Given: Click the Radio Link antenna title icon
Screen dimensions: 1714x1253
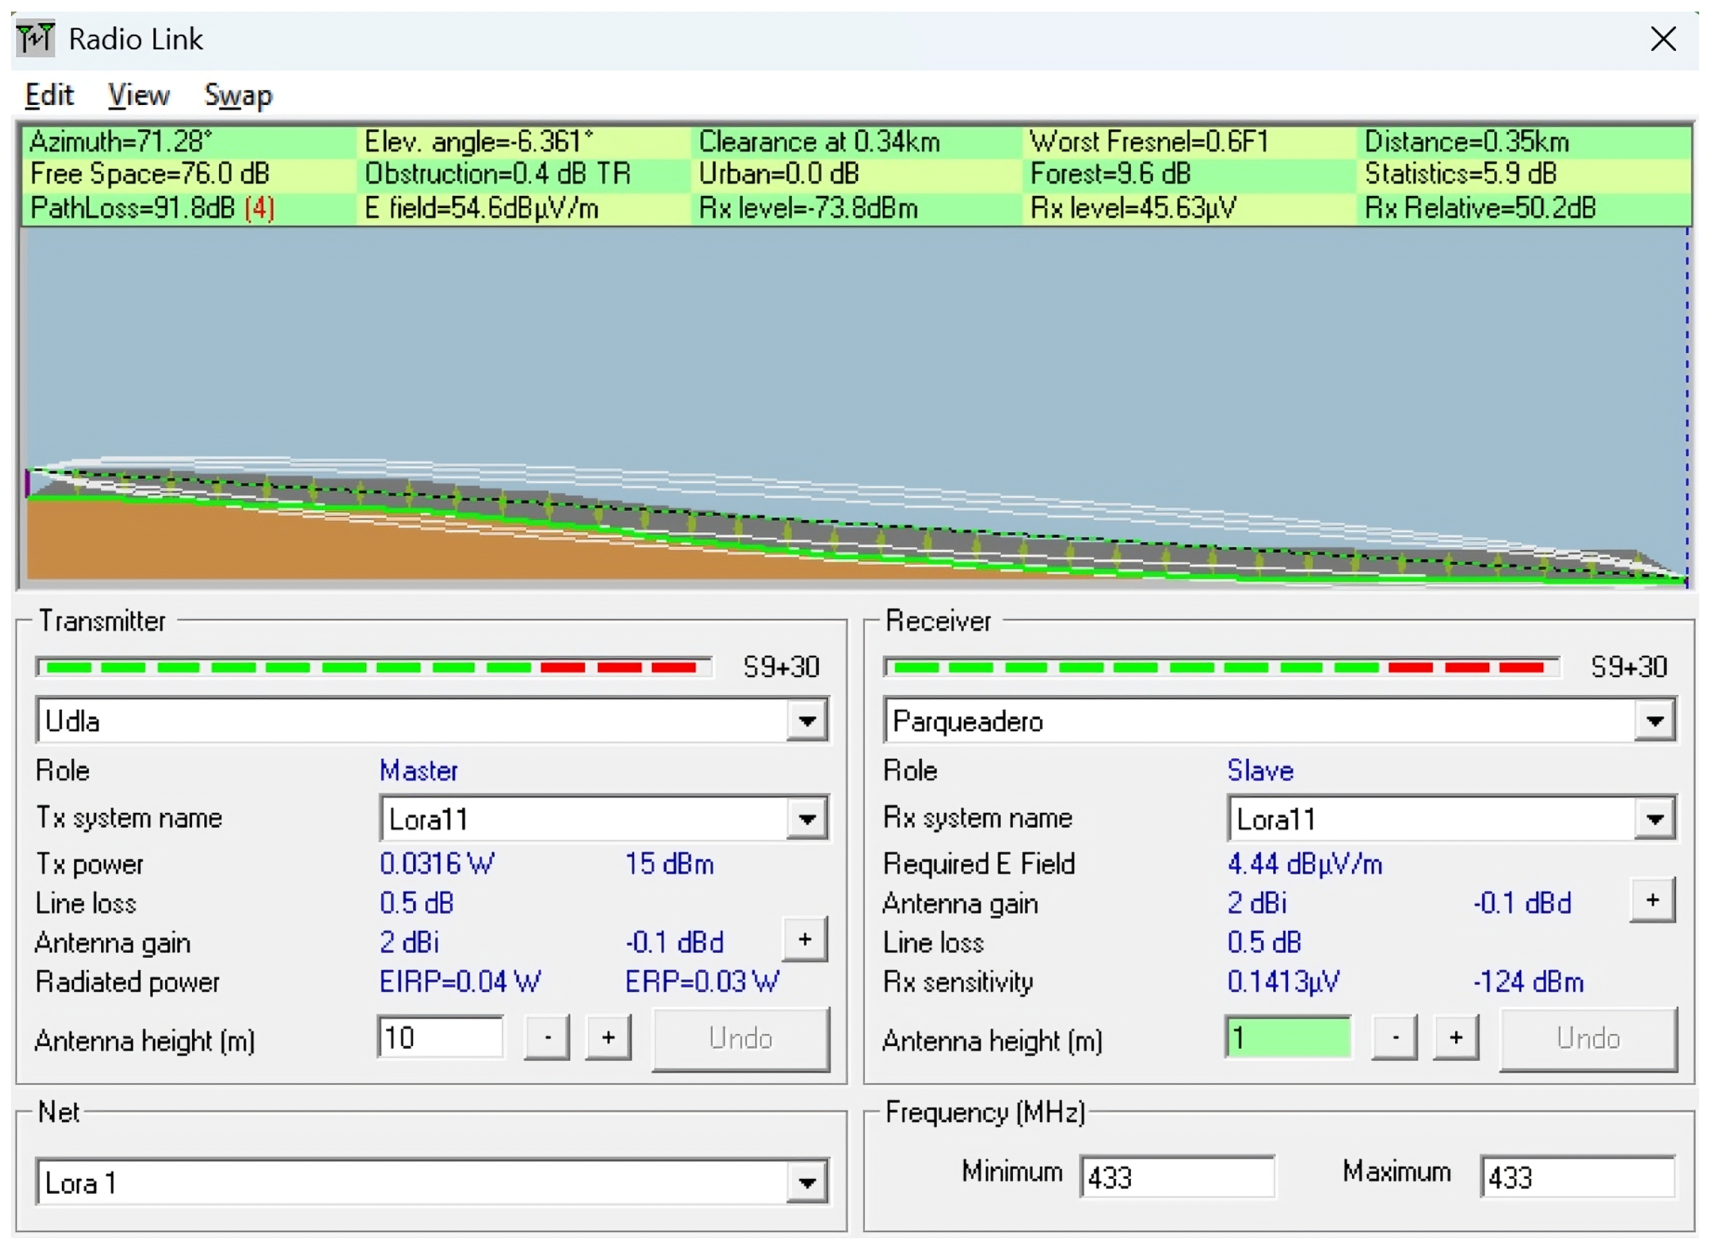Looking at the screenshot, I should coord(35,38).
